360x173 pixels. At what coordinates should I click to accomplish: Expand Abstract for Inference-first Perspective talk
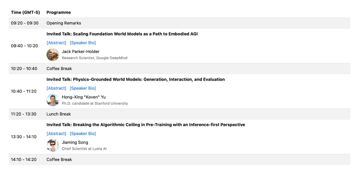click(x=56, y=134)
